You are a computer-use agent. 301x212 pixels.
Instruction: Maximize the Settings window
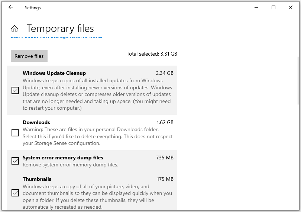[x=274, y=7]
